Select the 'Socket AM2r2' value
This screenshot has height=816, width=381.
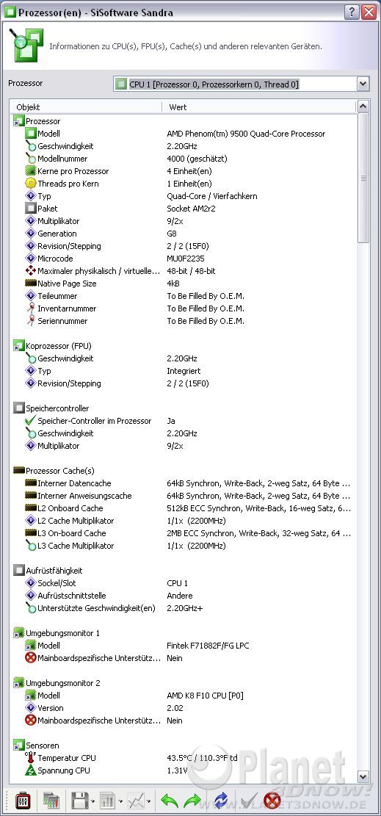coord(191,209)
